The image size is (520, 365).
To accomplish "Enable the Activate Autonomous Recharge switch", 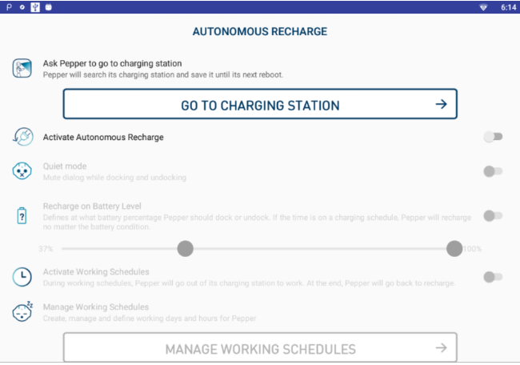I will coord(493,137).
